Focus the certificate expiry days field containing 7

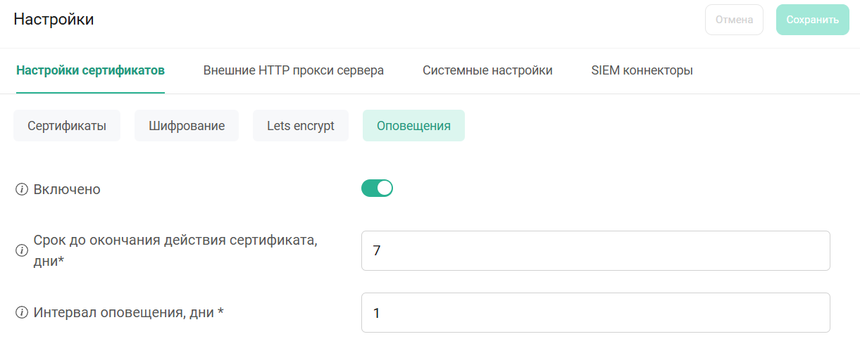tap(595, 250)
